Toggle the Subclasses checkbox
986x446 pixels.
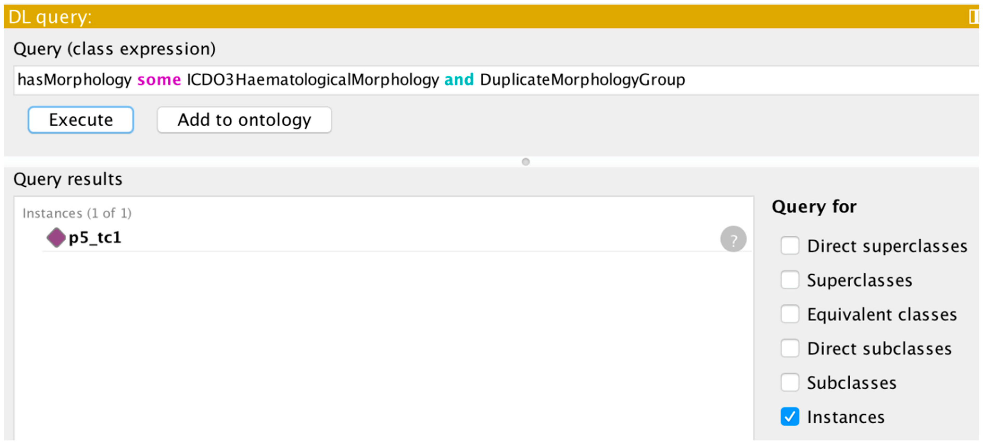point(790,382)
